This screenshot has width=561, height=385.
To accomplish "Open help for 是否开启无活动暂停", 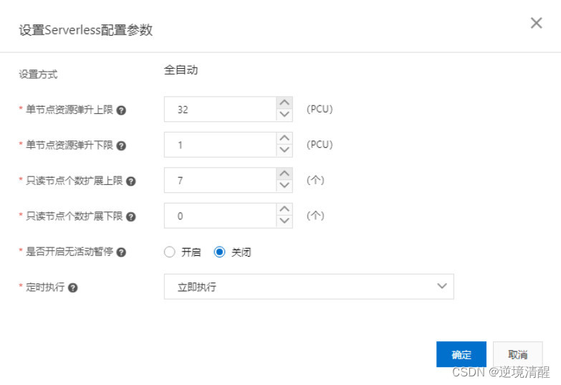I will [121, 252].
